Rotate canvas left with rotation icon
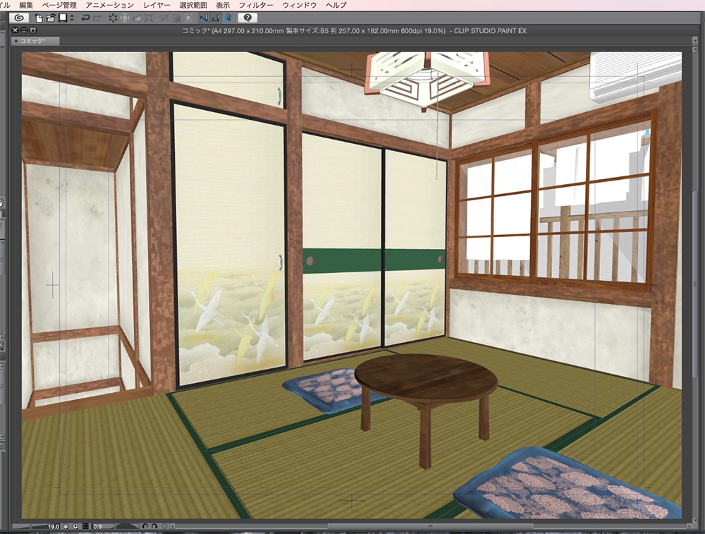This screenshot has height=534, width=705. 145,526
